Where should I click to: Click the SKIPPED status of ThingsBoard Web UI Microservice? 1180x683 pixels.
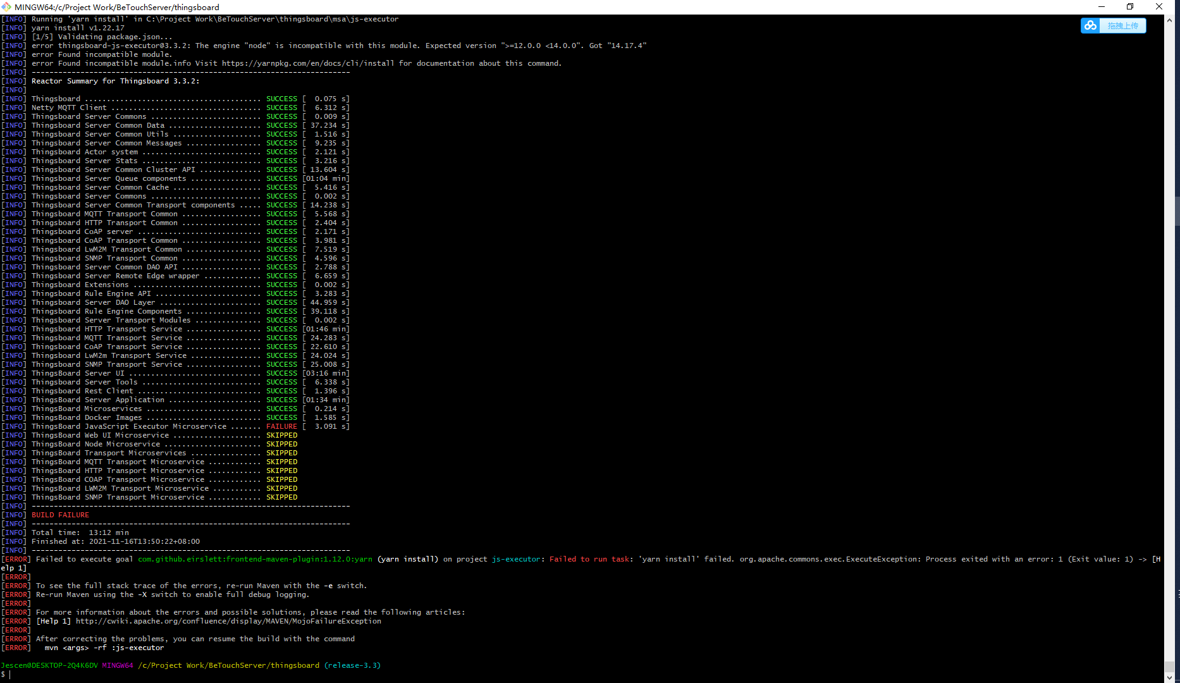[x=281, y=434]
